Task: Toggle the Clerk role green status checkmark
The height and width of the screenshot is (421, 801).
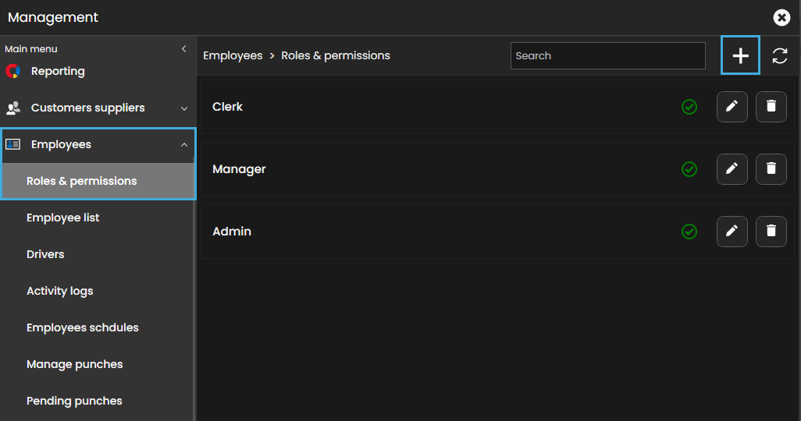Action: pos(689,107)
